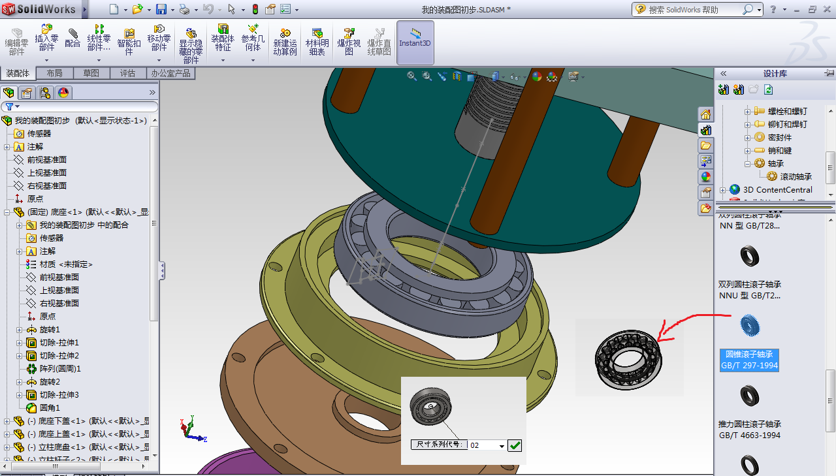Open the 材料明细表 tool
The width and height of the screenshot is (836, 476).
click(x=317, y=42)
